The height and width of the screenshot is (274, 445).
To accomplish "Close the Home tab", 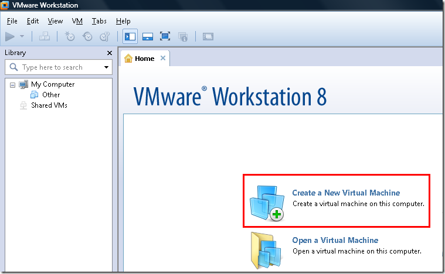I will tap(163, 58).
